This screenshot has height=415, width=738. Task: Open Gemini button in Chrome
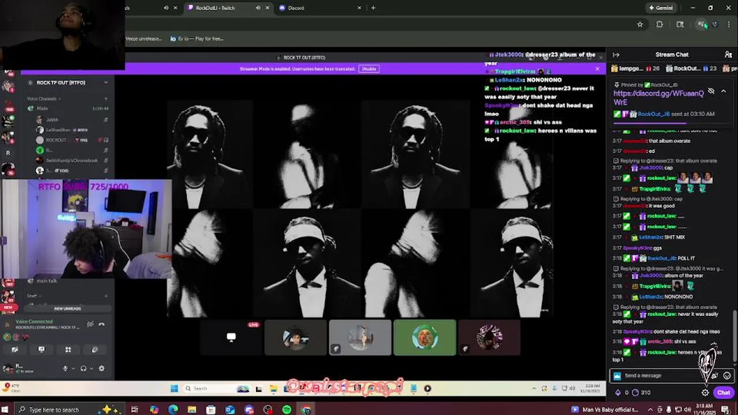[x=661, y=8]
